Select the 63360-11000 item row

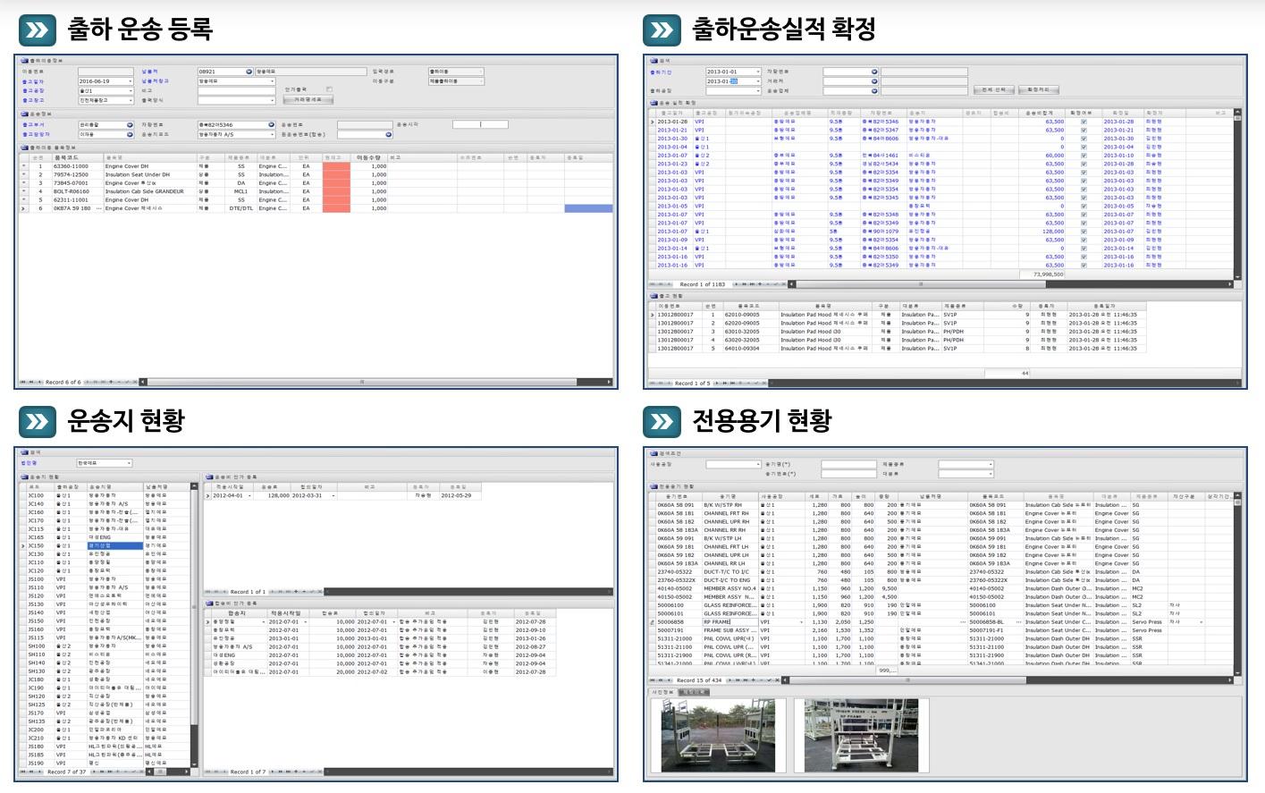click(x=317, y=166)
